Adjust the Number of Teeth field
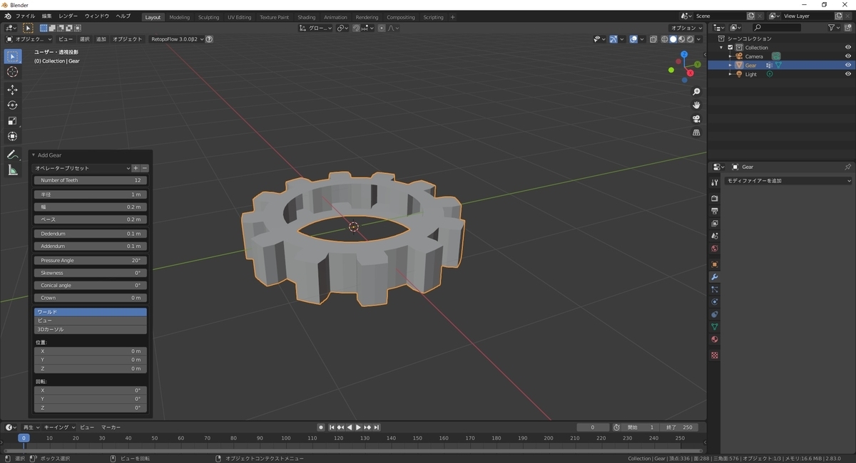Screen dimensions: 856x463 (91, 180)
